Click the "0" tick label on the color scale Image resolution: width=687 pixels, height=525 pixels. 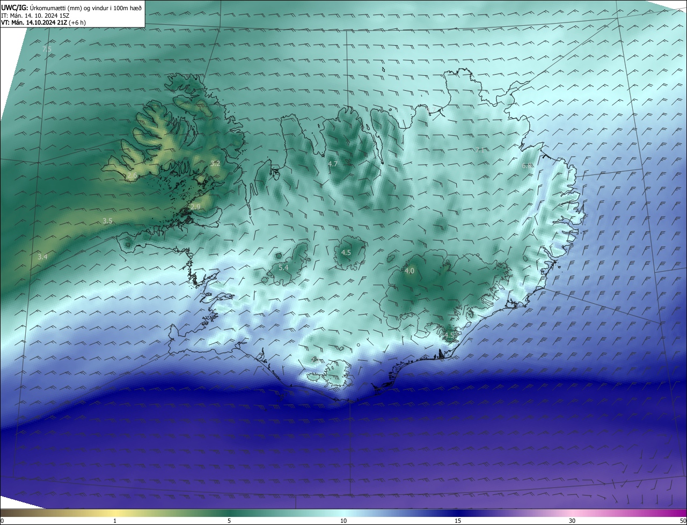[2, 521]
